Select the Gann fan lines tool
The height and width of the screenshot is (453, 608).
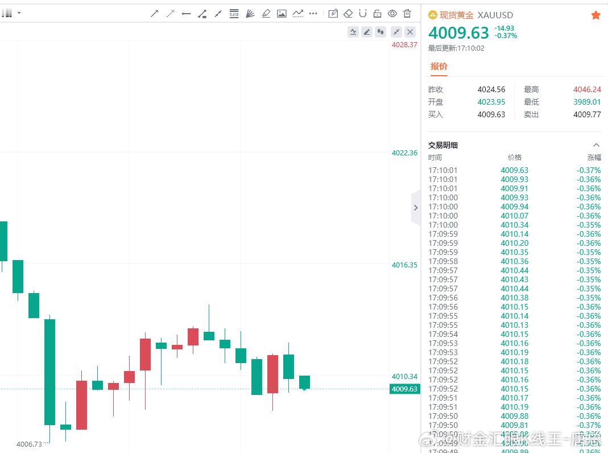pyautogui.click(x=250, y=14)
